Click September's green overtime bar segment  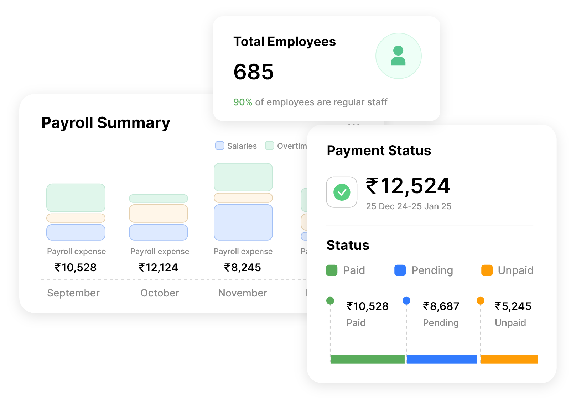(x=76, y=198)
